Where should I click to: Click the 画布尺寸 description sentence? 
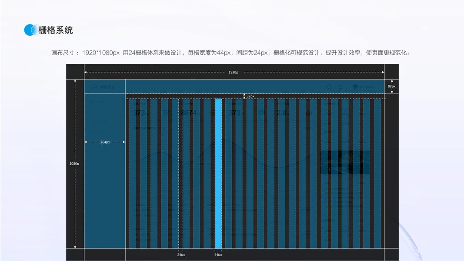[x=231, y=53]
